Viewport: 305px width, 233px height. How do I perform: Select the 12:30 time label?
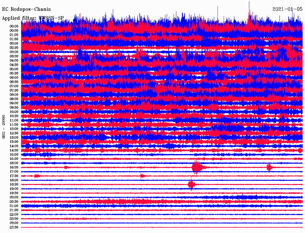tap(14, 133)
